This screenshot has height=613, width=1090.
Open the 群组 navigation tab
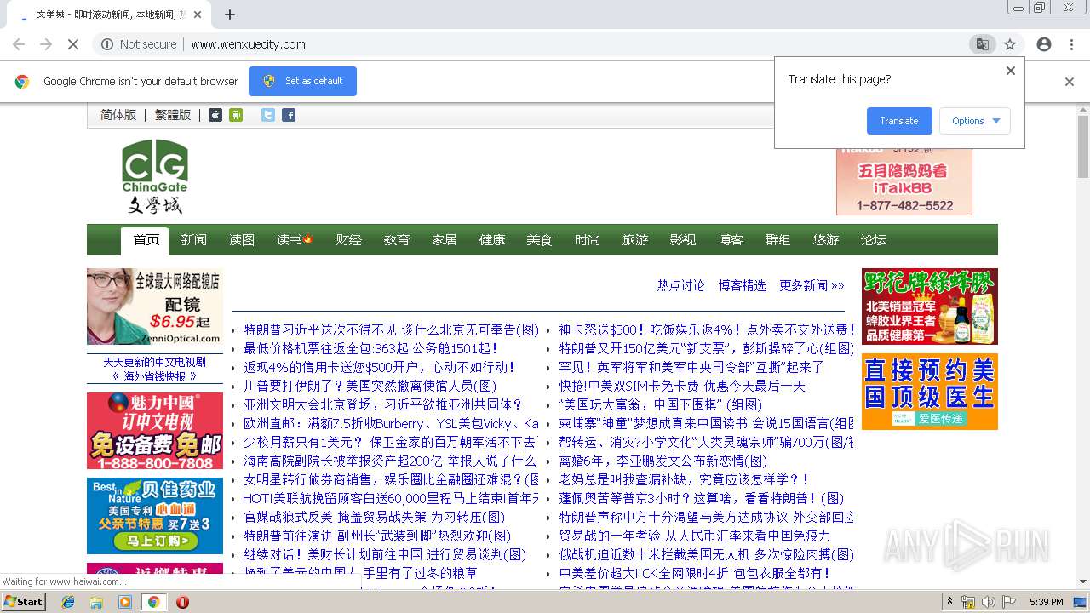[777, 240]
